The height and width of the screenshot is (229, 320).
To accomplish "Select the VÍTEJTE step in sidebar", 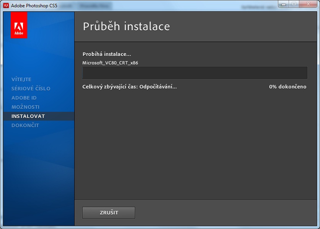I will point(21,79).
